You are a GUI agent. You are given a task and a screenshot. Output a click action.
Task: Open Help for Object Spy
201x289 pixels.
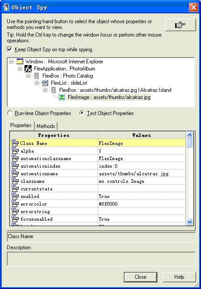pos(179,277)
